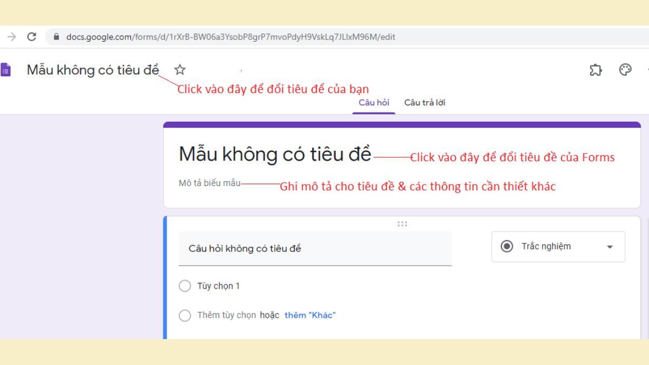Click the radio circle beside "Thêm tùy chọn"
Image resolution: width=649 pixels, height=365 pixels.
click(185, 315)
